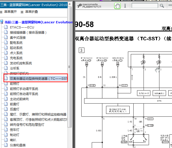
Task: Open the current vehicle root node link
Action: pyautogui.click(x=38, y=22)
